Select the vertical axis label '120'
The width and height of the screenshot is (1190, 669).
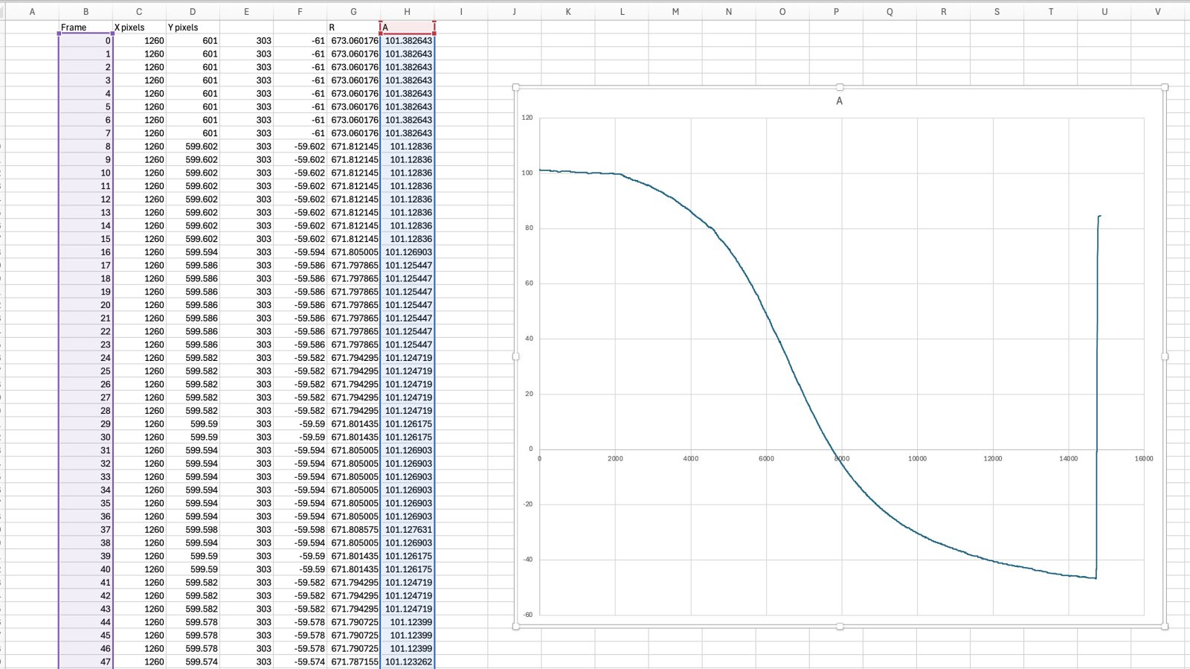(527, 118)
